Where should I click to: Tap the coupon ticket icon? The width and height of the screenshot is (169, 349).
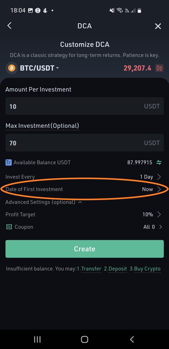pos(9,227)
